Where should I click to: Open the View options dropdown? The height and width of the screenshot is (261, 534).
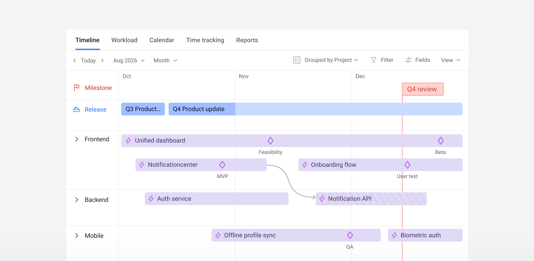point(450,60)
